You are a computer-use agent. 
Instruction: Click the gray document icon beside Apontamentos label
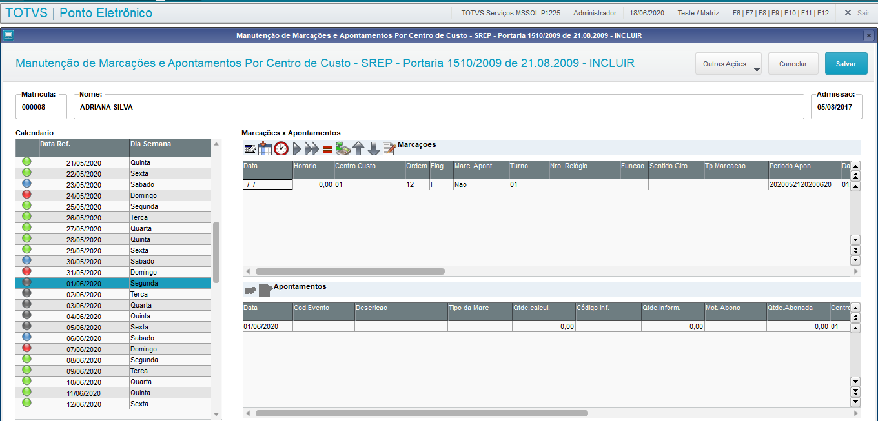[x=265, y=290]
